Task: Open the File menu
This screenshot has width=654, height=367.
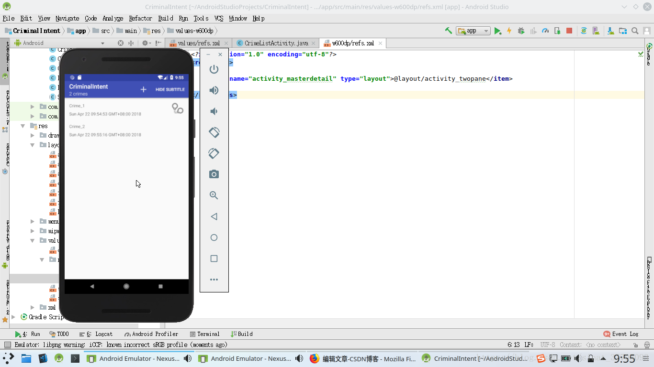Action: 9,18
